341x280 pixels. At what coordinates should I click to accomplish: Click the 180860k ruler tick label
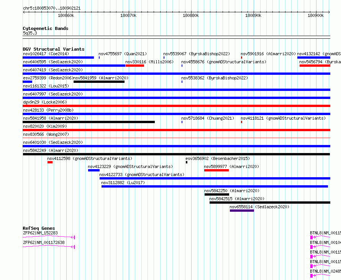click(66, 15)
